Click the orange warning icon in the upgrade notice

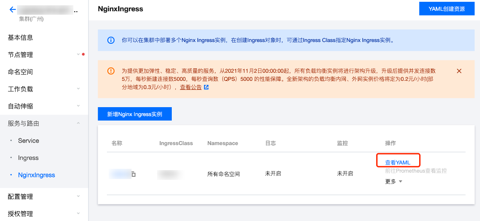pyautogui.click(x=111, y=71)
